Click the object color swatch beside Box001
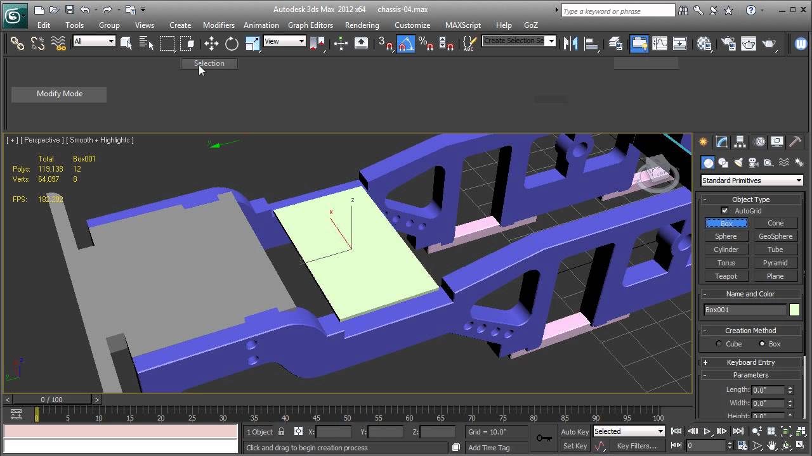Screen dimensions: 812x456 (x=794, y=310)
